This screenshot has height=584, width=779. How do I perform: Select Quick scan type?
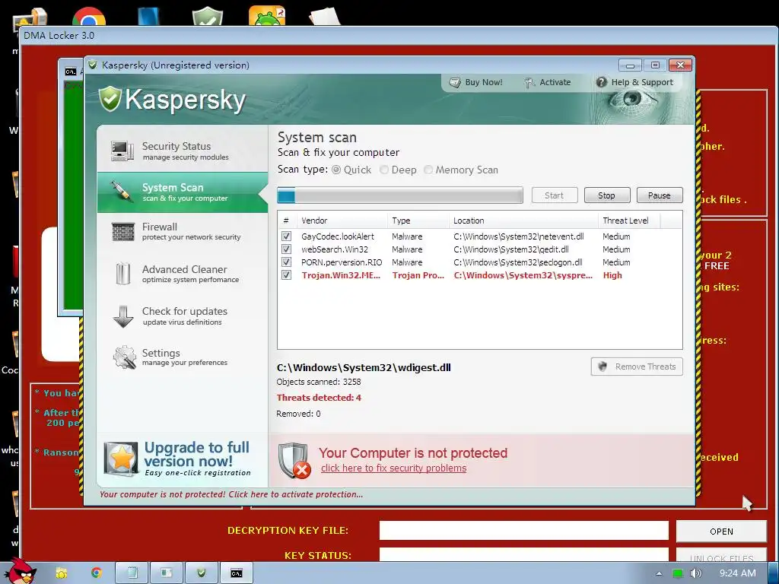tap(336, 170)
